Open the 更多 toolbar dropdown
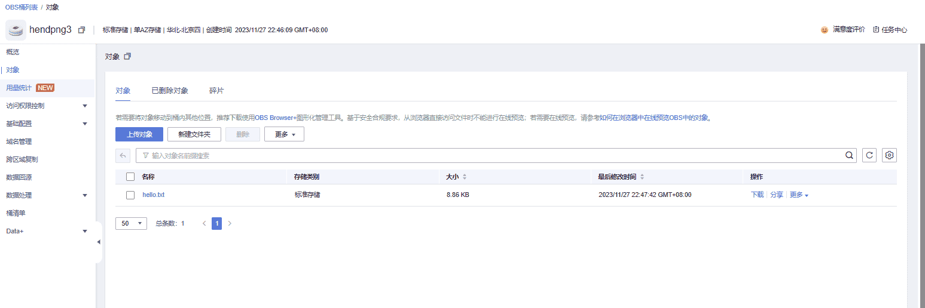The height and width of the screenshot is (308, 925). pos(284,134)
